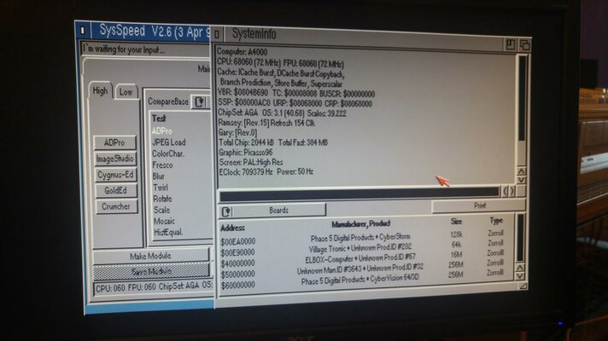Click the Make Module button
The image size is (608, 341).
point(150,256)
